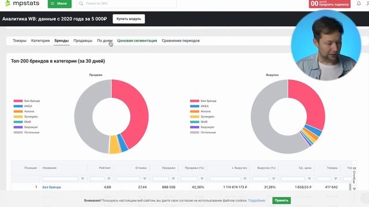Image resolution: width=369 pixels, height=207 pixels.
Task: Switch to the Категории tab
Action: [x=40, y=41]
